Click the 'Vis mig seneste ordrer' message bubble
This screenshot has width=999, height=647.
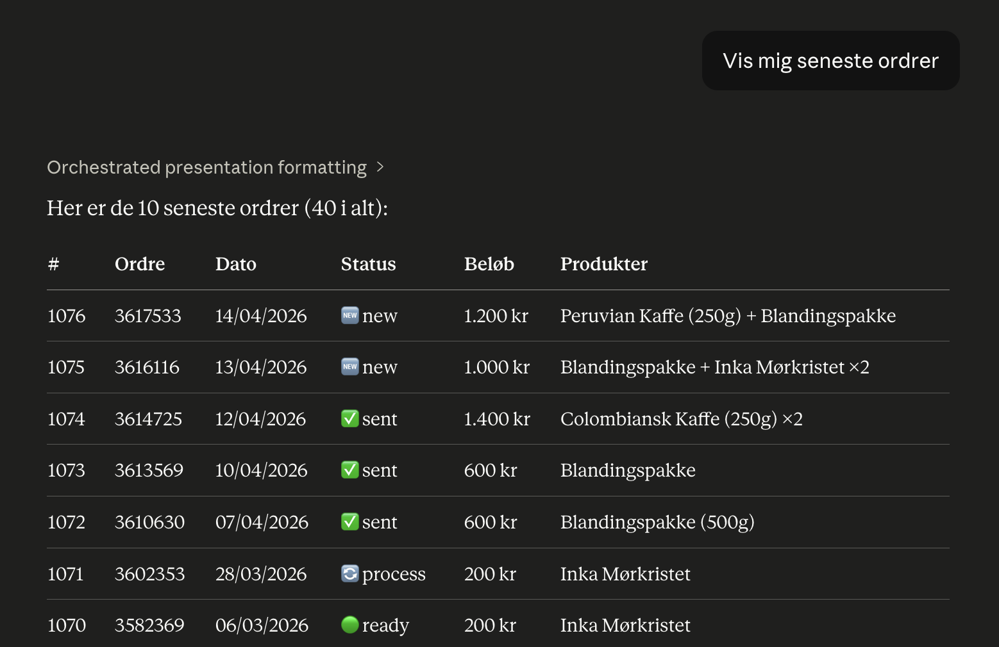point(830,61)
